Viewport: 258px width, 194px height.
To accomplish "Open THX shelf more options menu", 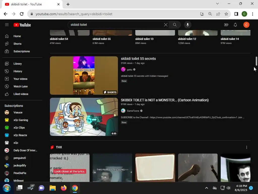I will coord(246,147).
